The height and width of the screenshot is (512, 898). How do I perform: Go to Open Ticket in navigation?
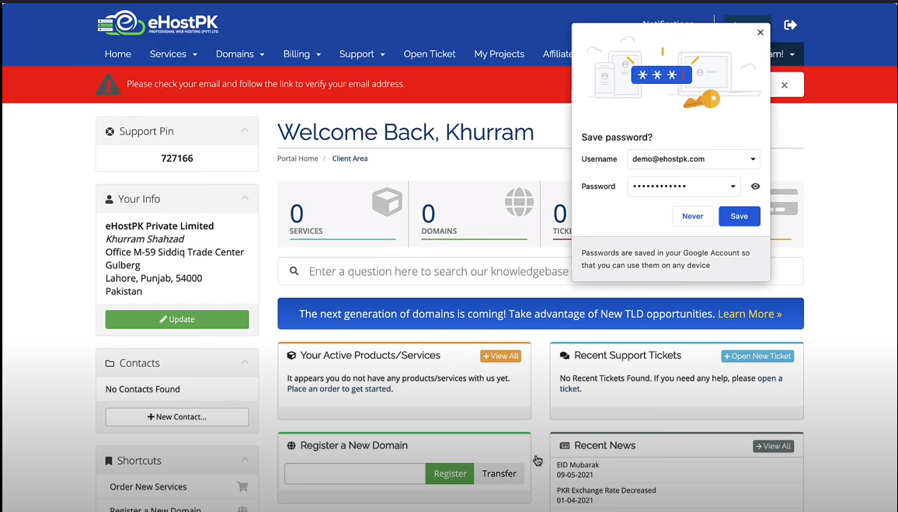click(430, 54)
